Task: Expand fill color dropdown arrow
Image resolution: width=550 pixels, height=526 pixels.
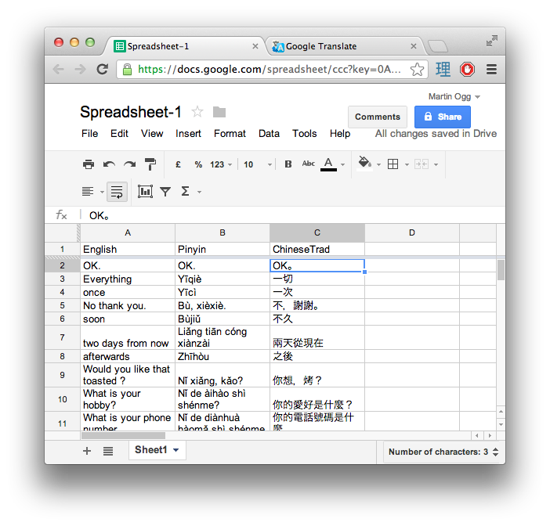Action: click(x=378, y=164)
